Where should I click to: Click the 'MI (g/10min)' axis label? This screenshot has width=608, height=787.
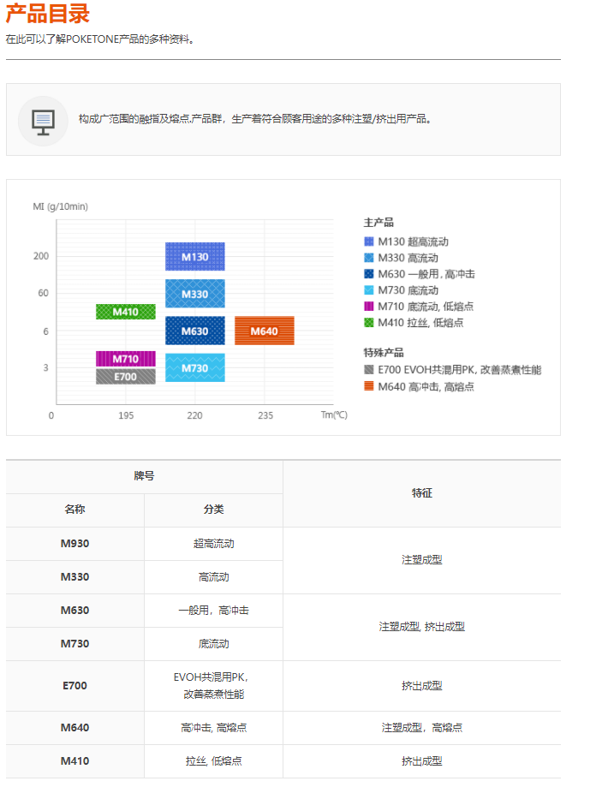click(60, 206)
